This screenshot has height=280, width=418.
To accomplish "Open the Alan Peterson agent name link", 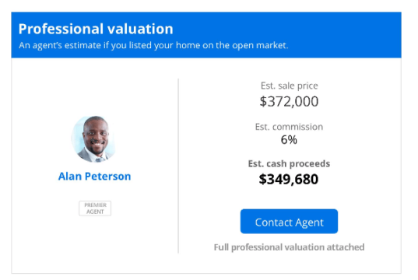I will tap(95, 177).
